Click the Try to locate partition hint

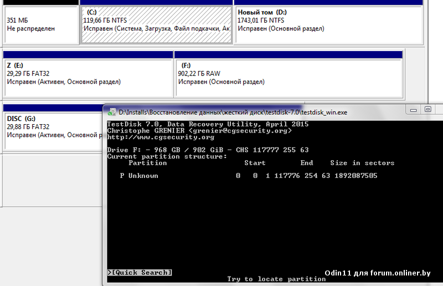tap(276, 279)
